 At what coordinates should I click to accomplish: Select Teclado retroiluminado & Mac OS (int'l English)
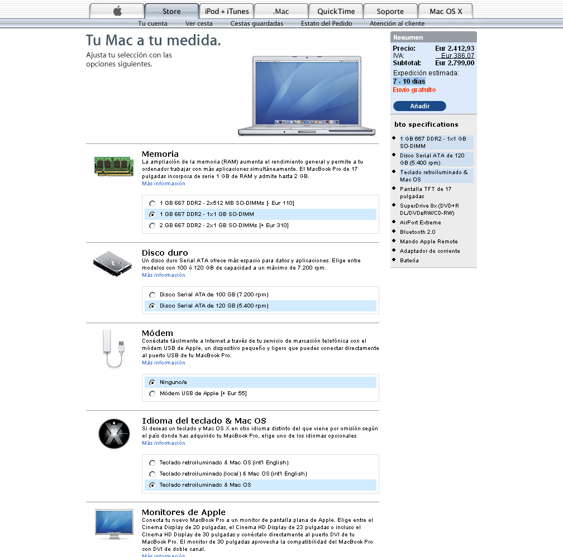click(152, 463)
